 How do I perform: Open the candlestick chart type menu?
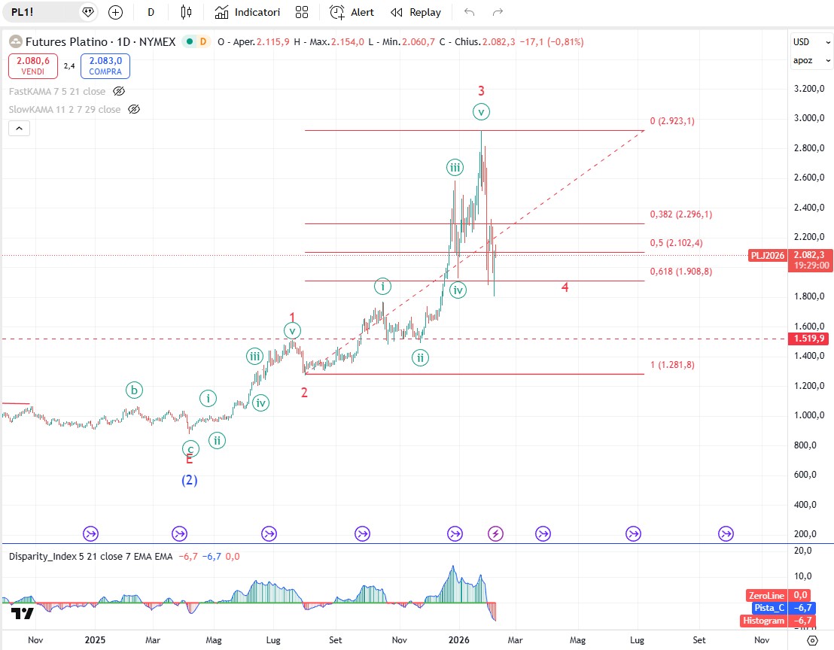click(x=186, y=12)
